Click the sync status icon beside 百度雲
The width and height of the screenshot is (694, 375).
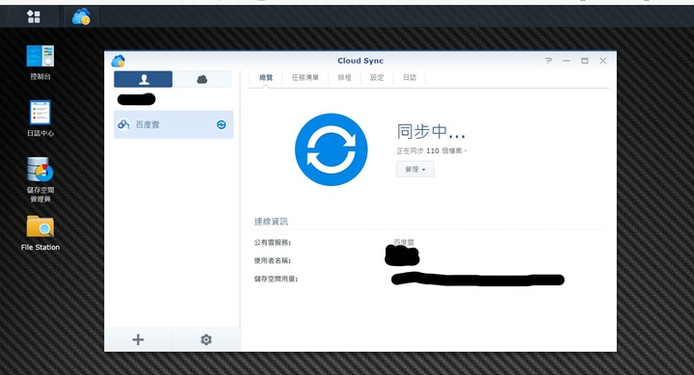point(222,124)
